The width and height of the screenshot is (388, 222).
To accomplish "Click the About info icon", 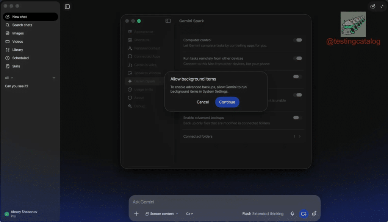I will [x=130, y=98].
